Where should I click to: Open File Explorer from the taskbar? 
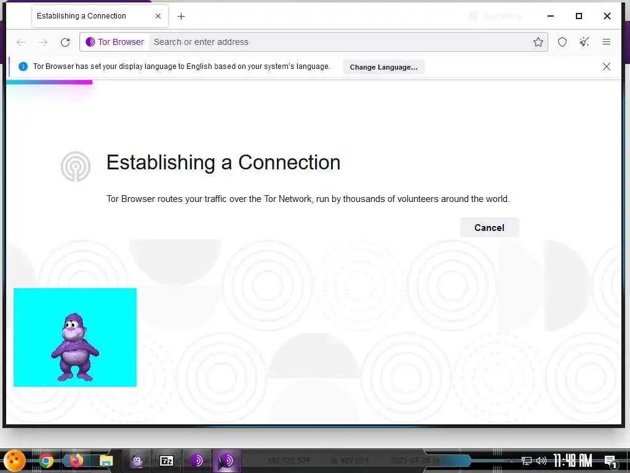point(106,461)
